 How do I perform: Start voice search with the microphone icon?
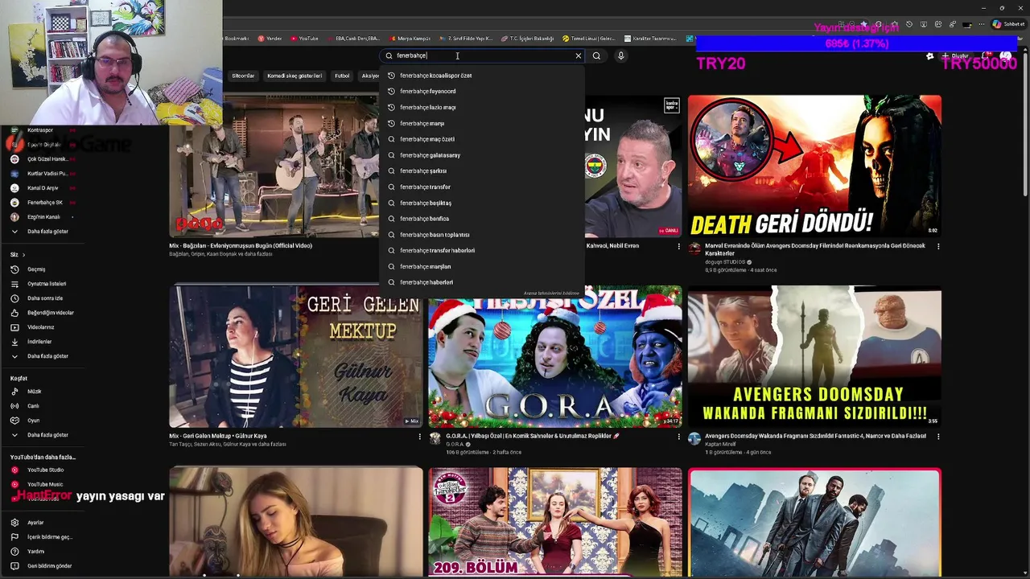(x=620, y=55)
